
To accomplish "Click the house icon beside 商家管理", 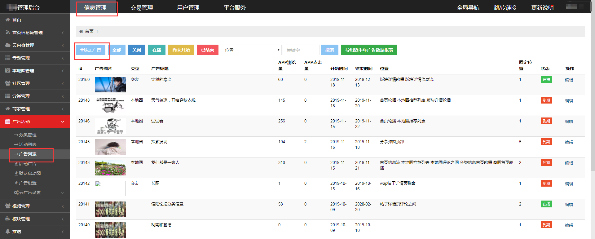I will point(8,108).
